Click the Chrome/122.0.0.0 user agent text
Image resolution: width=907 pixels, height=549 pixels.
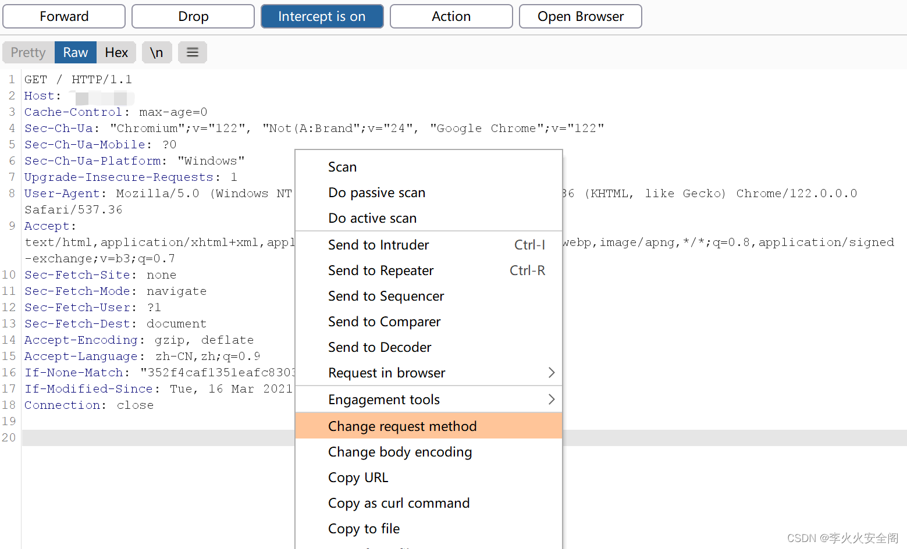click(796, 194)
